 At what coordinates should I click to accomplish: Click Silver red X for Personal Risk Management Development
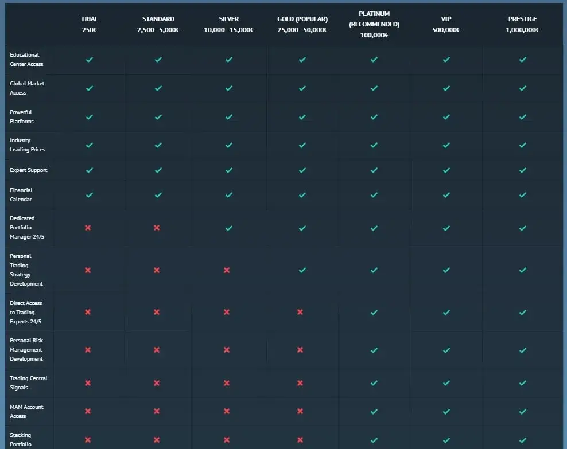click(x=227, y=350)
